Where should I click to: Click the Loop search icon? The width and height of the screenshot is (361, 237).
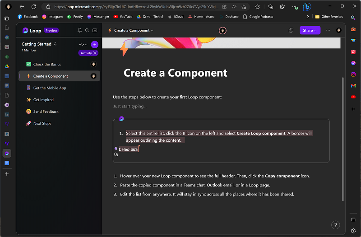coord(87,30)
